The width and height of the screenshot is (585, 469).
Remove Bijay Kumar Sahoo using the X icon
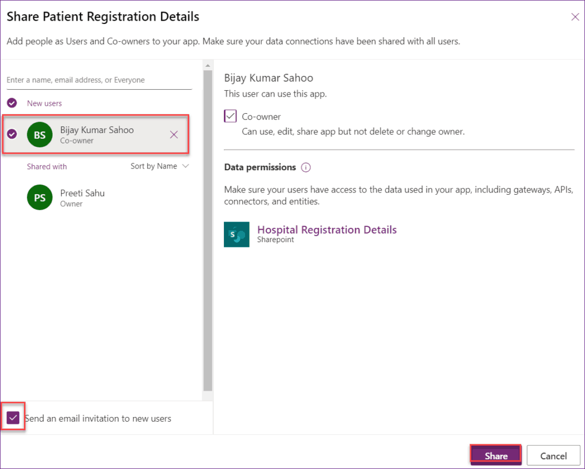(174, 135)
